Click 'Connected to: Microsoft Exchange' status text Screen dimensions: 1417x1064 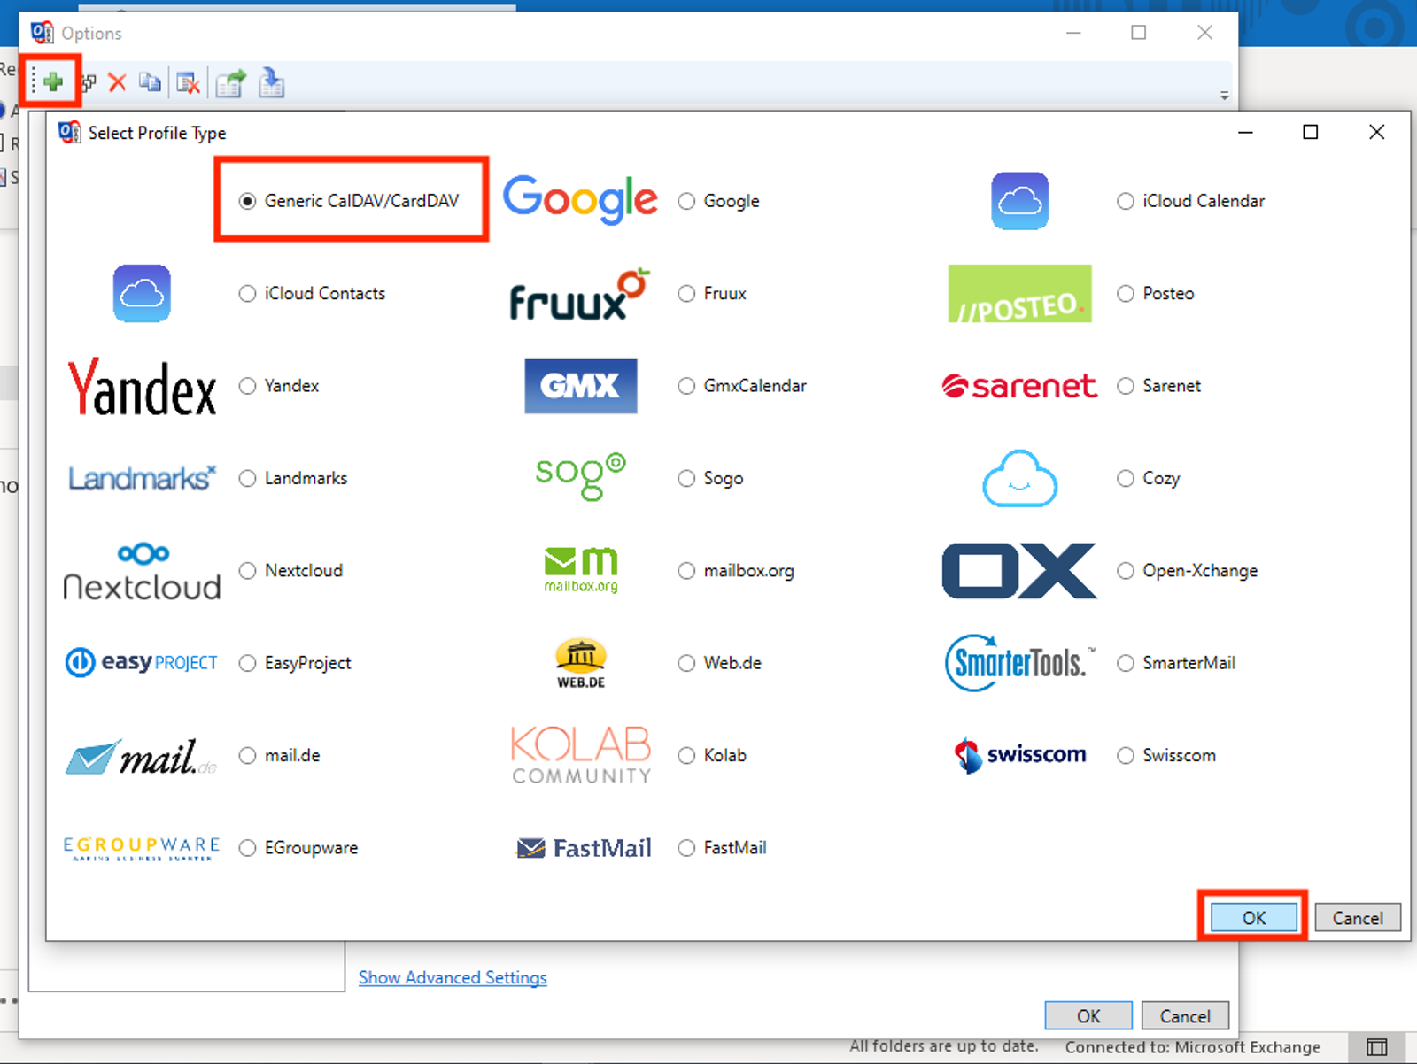(x=1193, y=1047)
